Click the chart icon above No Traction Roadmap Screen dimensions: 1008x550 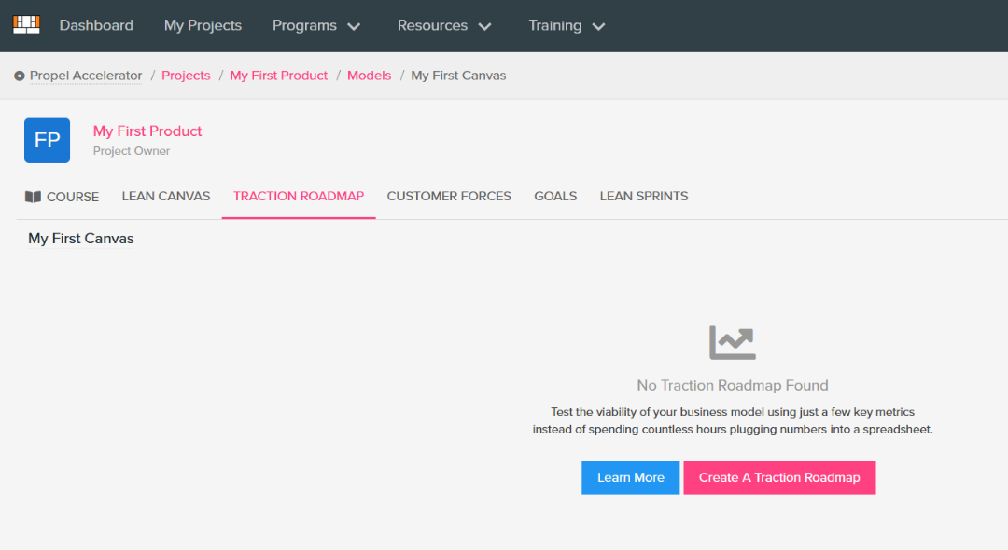click(x=733, y=343)
